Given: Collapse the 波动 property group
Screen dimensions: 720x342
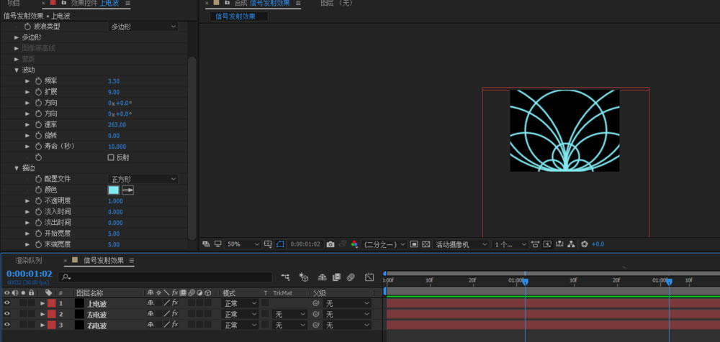Looking at the screenshot, I should 17,70.
